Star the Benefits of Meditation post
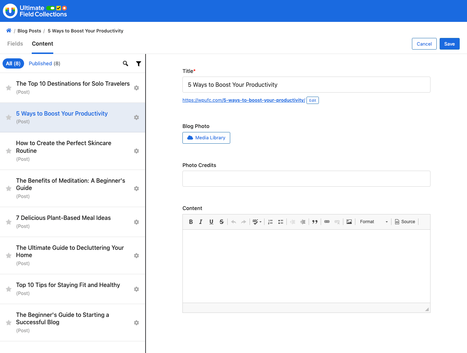The image size is (467, 353). (x=9, y=189)
